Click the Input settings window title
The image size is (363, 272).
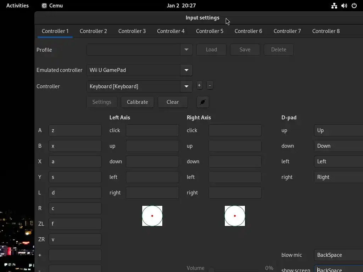point(202,18)
